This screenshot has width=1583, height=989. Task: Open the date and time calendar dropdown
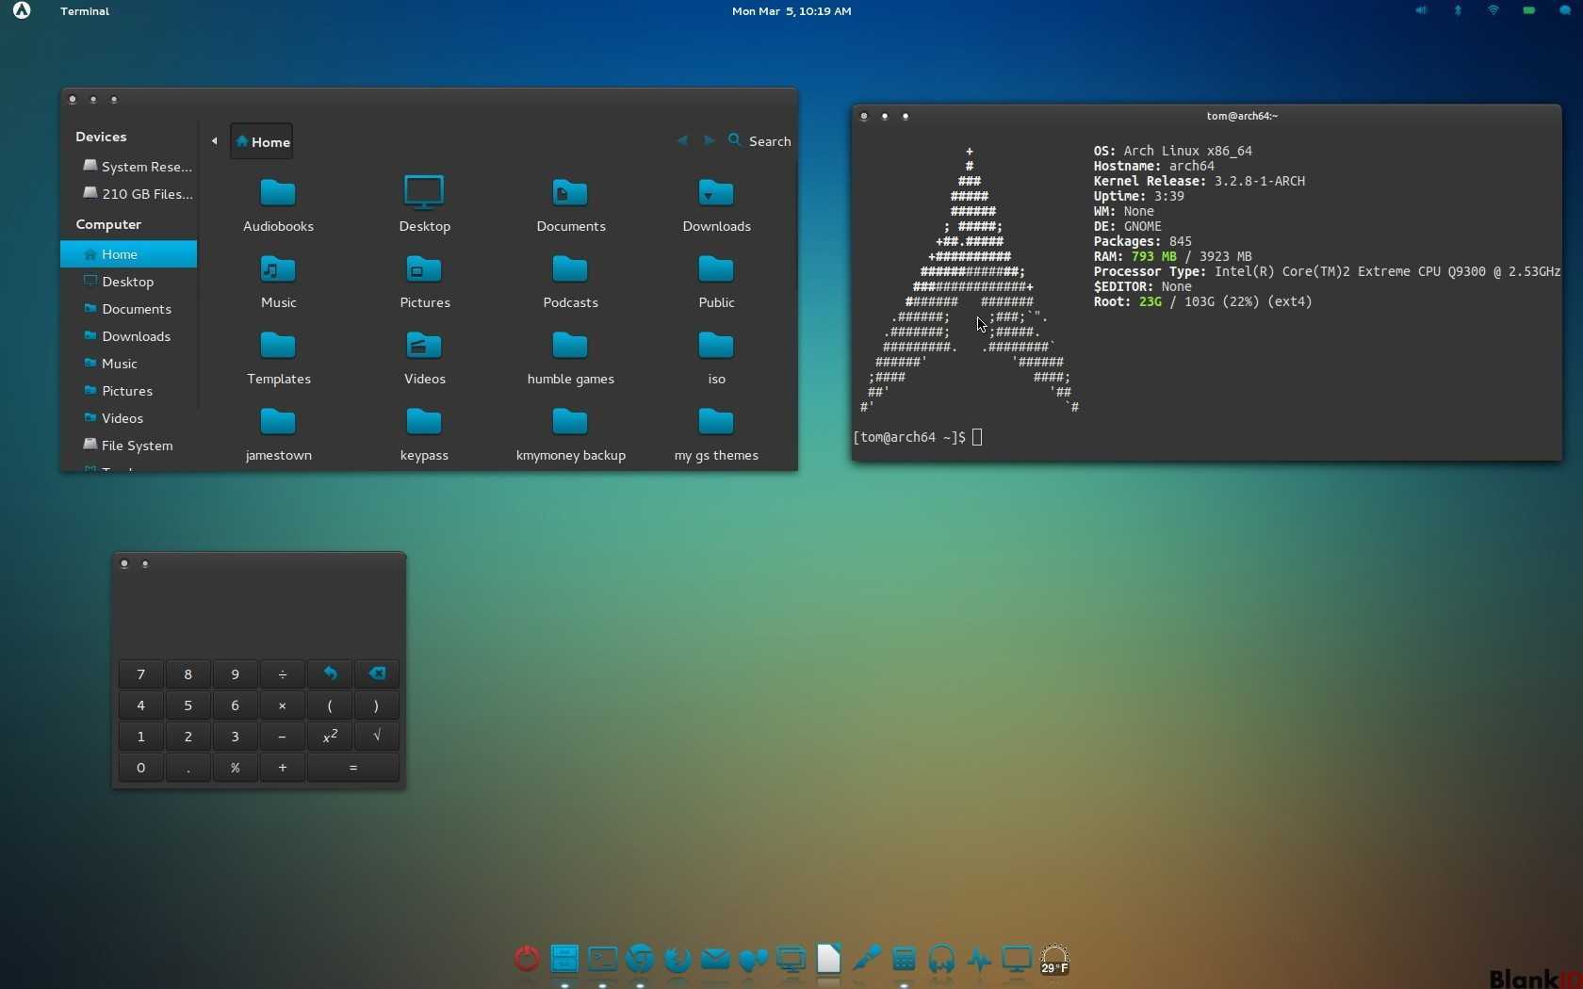click(791, 11)
